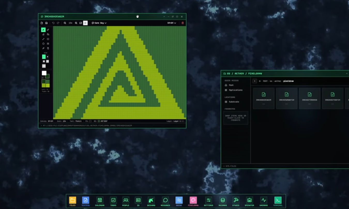Viewport: 349px width, 209px height.
Task: Swap foreground and background colors
Action: pos(43,78)
